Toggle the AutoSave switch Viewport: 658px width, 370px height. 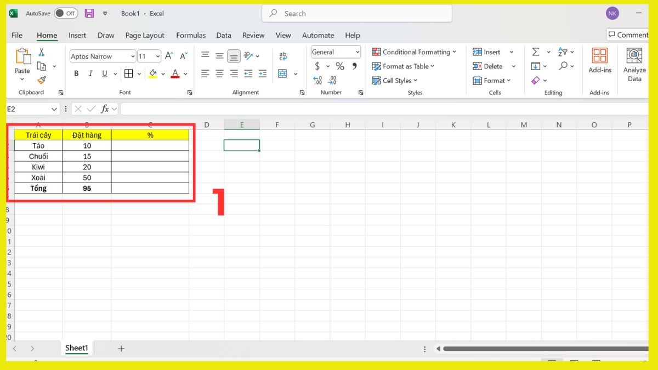click(65, 13)
